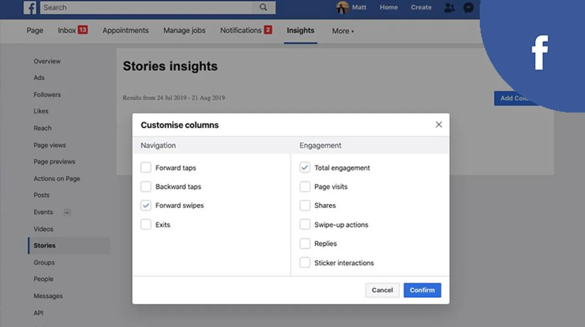
Task: Open People in Insights sidebar
Action: pyautogui.click(x=43, y=279)
